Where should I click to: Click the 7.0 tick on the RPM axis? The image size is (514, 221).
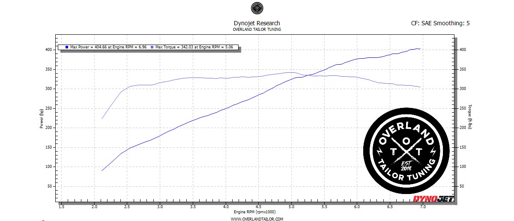tap(423, 206)
